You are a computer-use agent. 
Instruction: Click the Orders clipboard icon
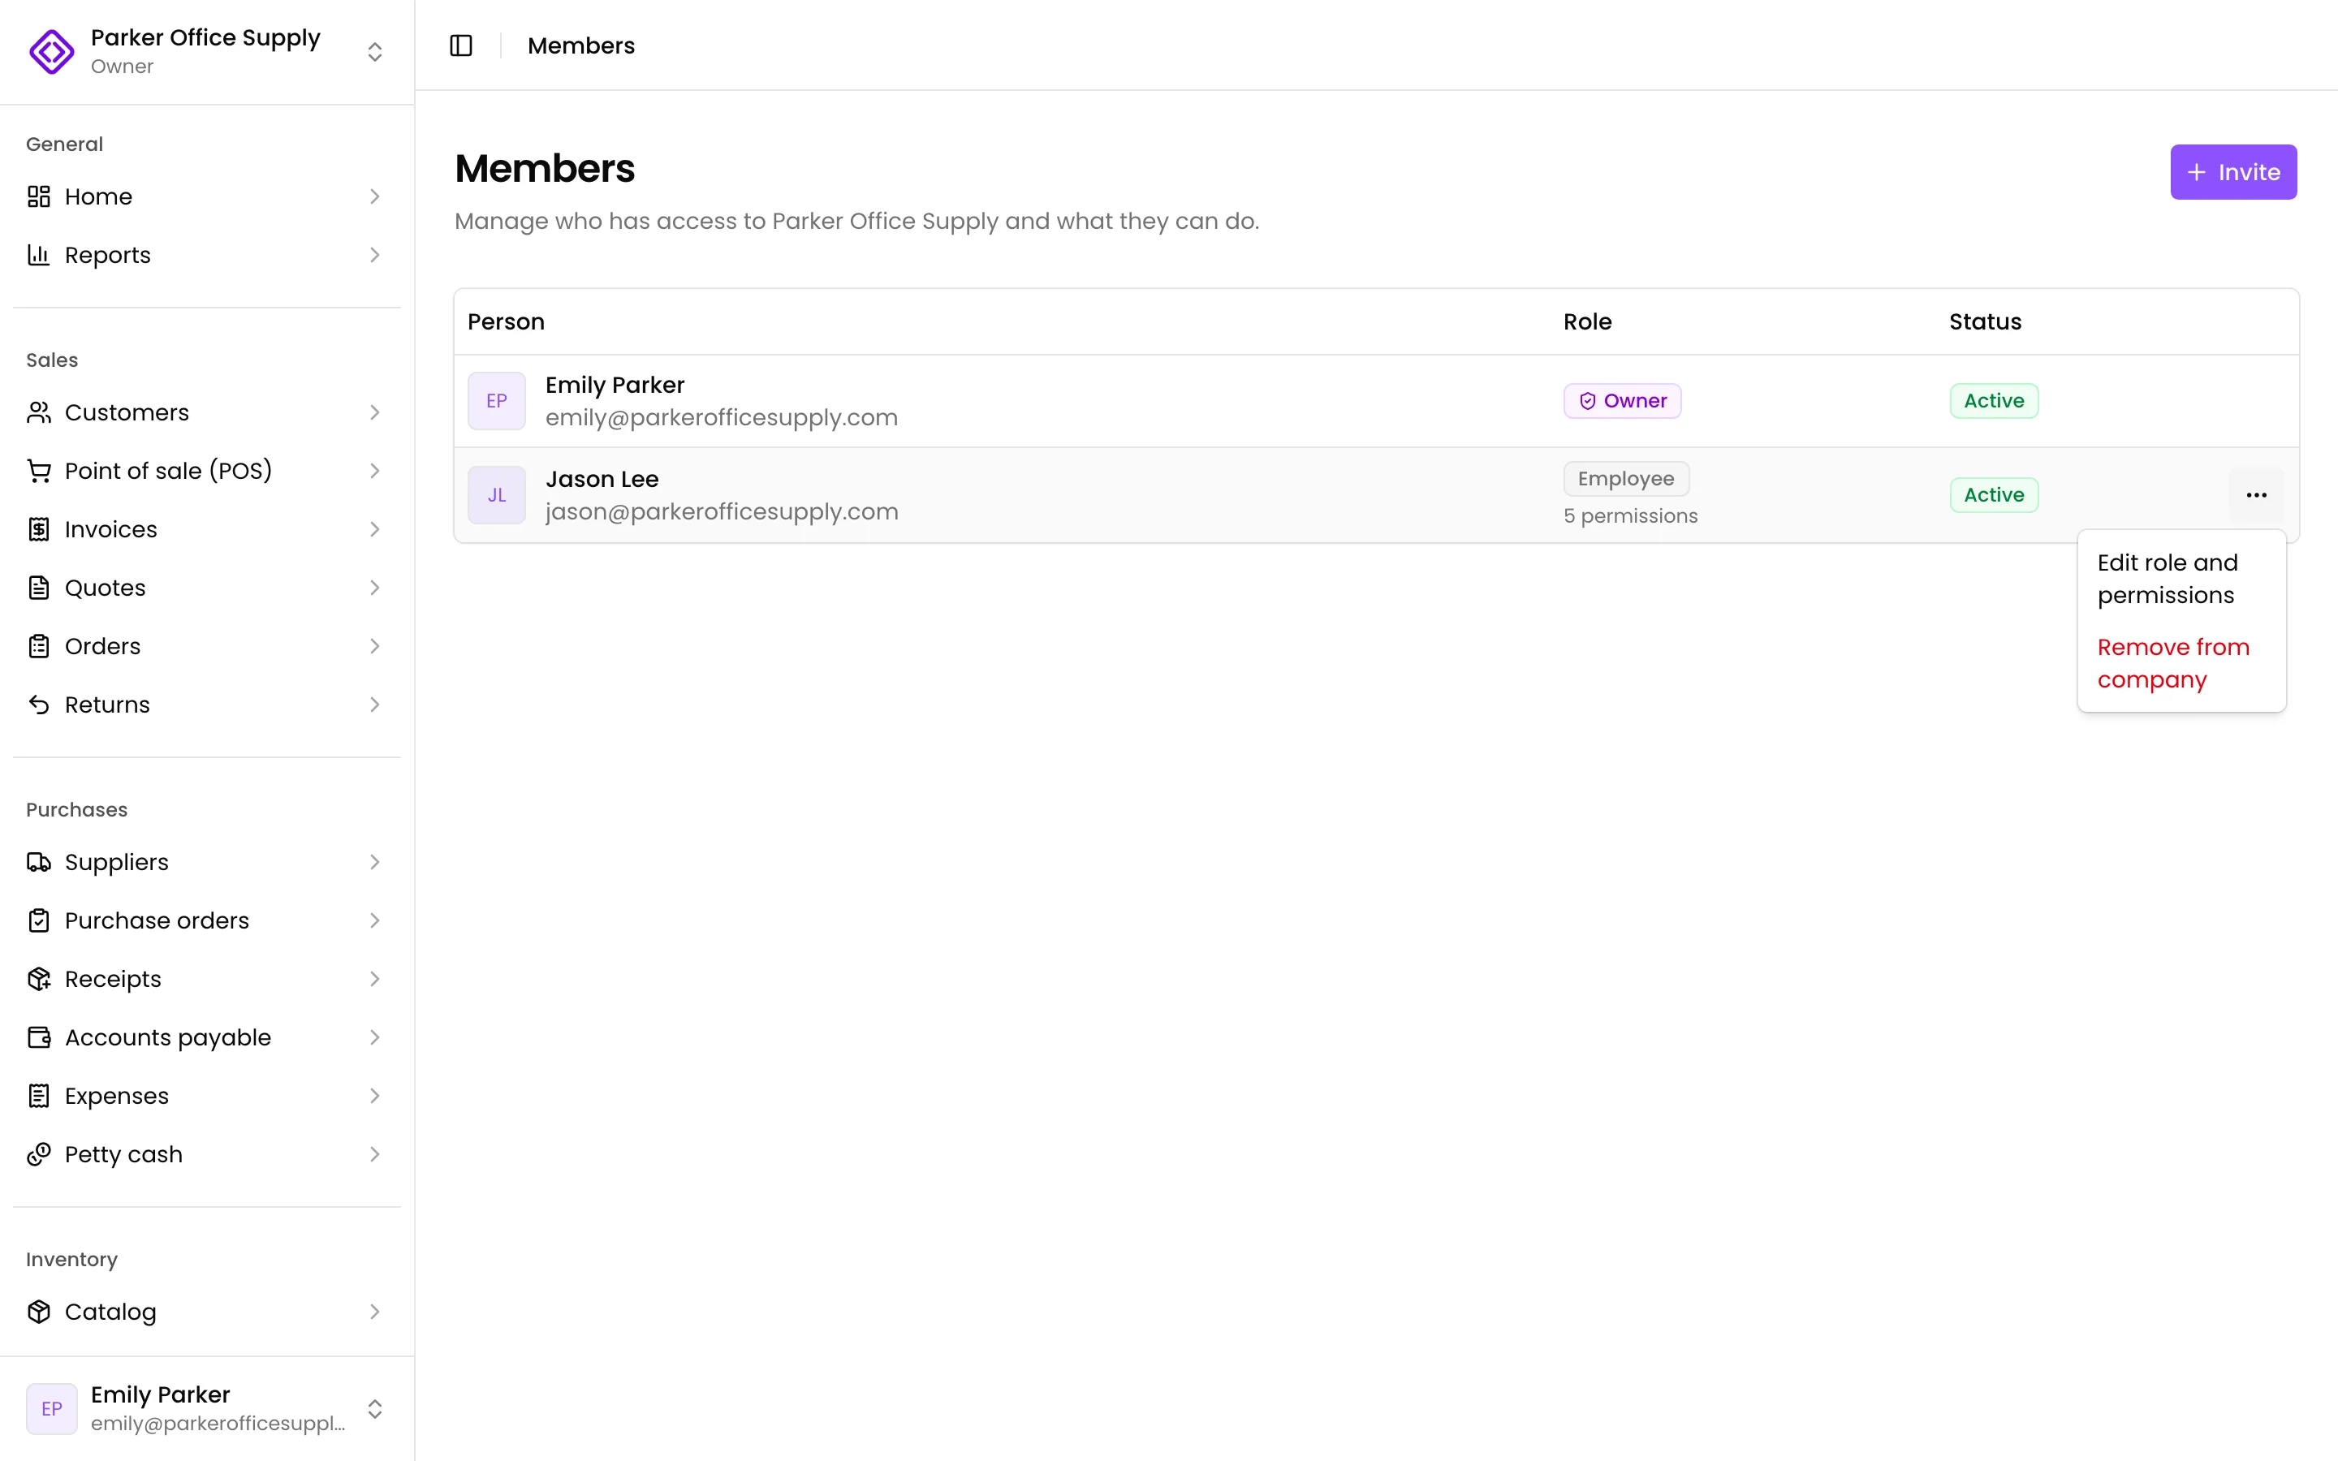[39, 646]
